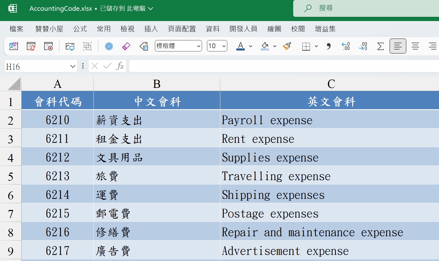This screenshot has height=261, width=439.
Task: Toggle center text alignment
Action: pyautogui.click(x=415, y=46)
